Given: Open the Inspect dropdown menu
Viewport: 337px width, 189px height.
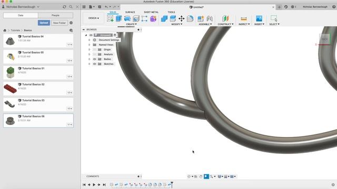Looking at the screenshot, I should [x=244, y=24].
